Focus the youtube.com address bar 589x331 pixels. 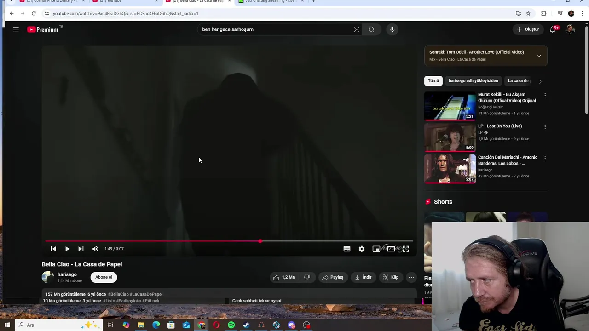tap(276, 13)
